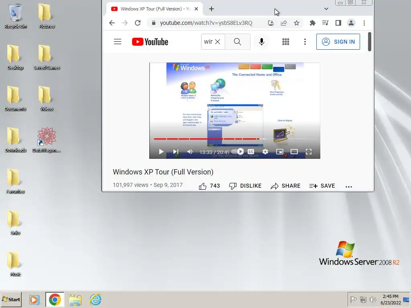This screenshot has height=308, width=411.
Task: Select the Pictures folder on desktop
Action: coord(47,16)
